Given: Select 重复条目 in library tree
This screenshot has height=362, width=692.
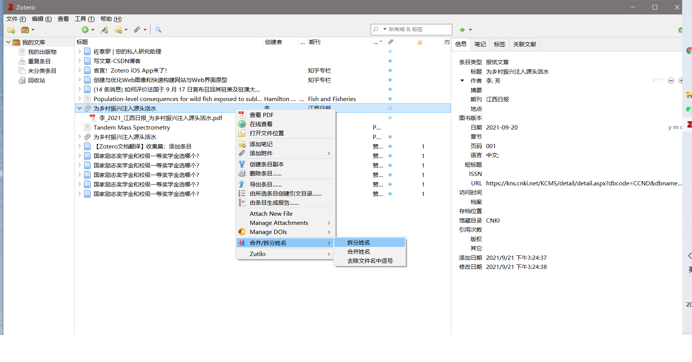Looking at the screenshot, I should click(39, 61).
